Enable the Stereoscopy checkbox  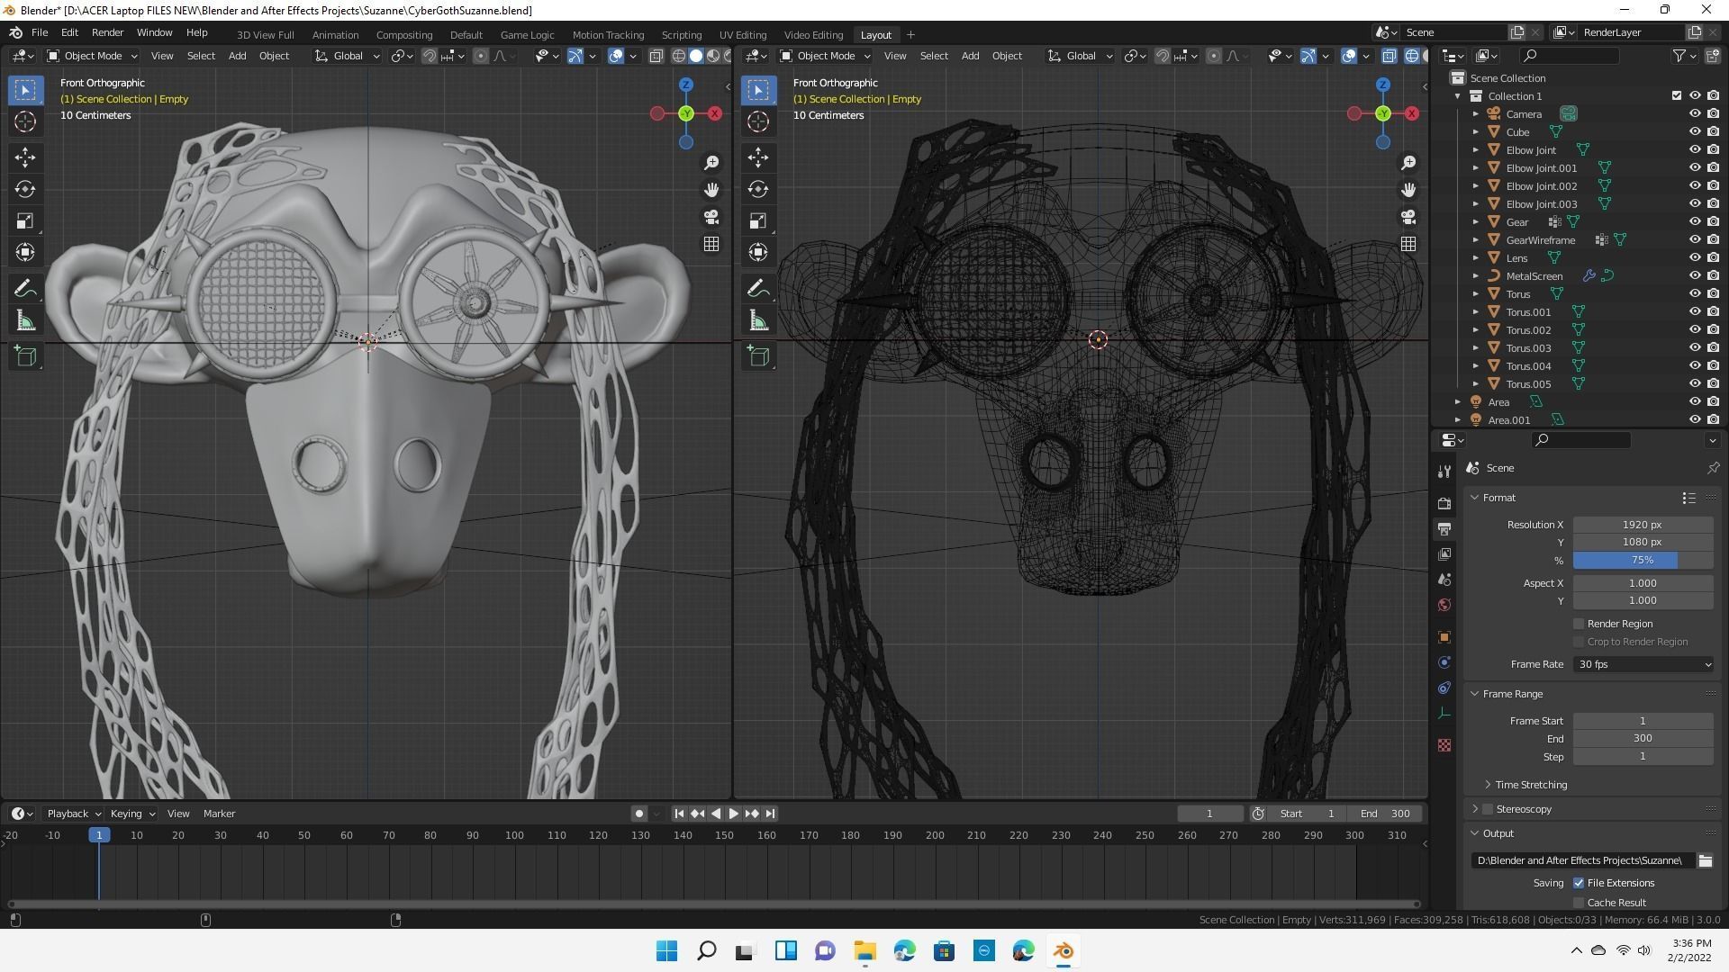(1488, 809)
